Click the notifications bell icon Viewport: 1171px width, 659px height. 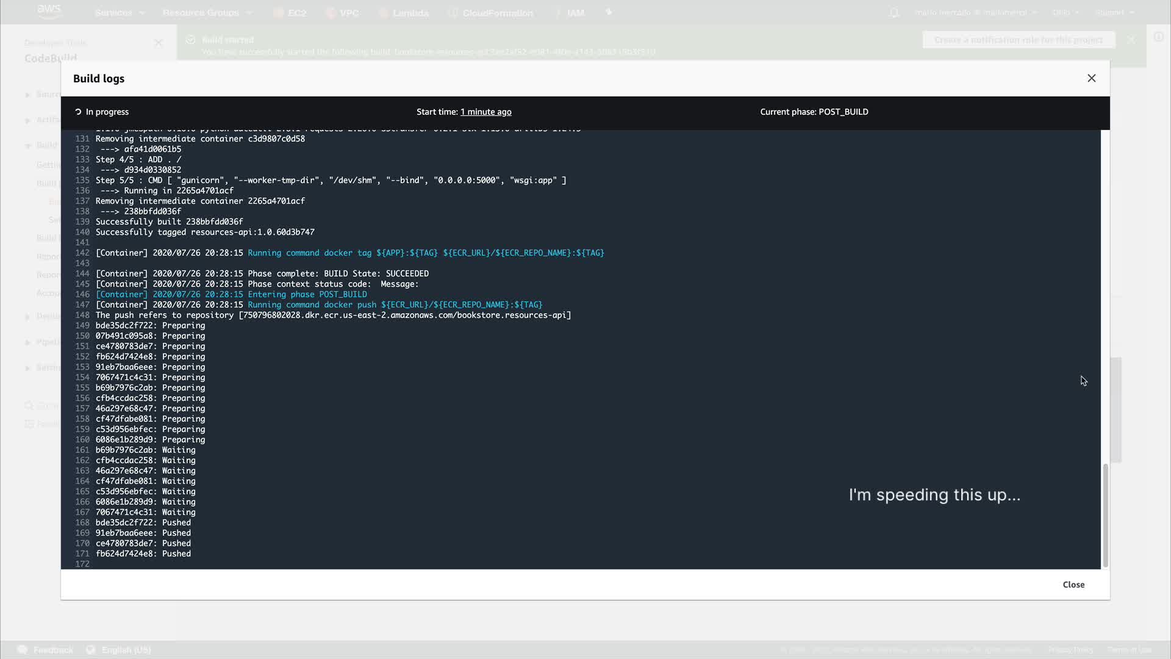(x=893, y=13)
